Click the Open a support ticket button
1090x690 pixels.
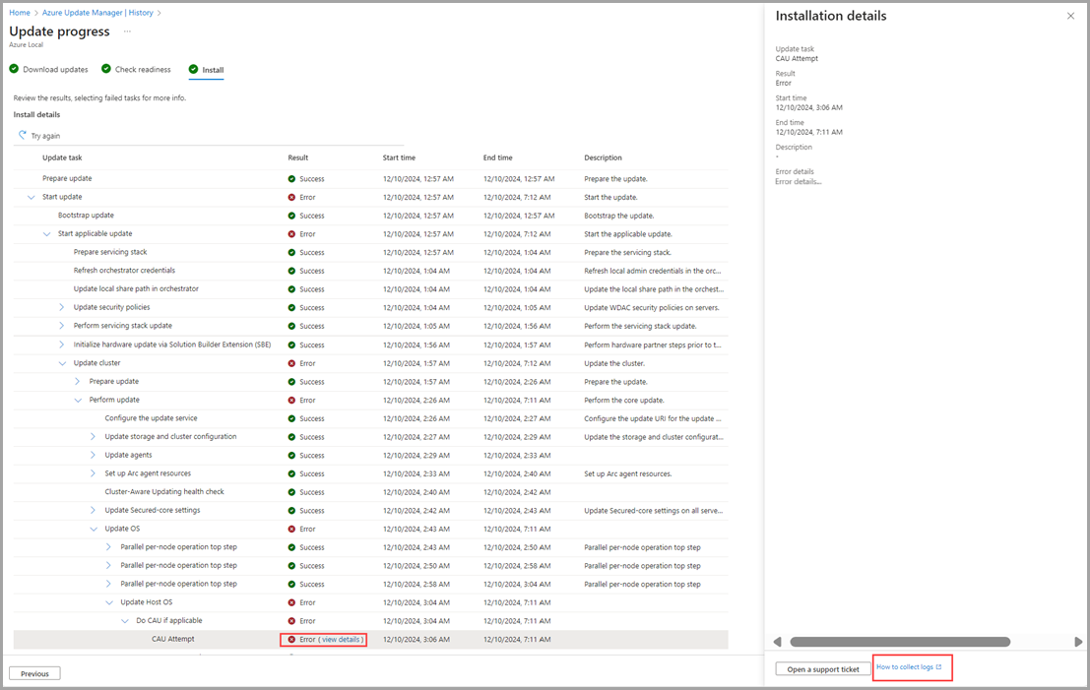822,668
